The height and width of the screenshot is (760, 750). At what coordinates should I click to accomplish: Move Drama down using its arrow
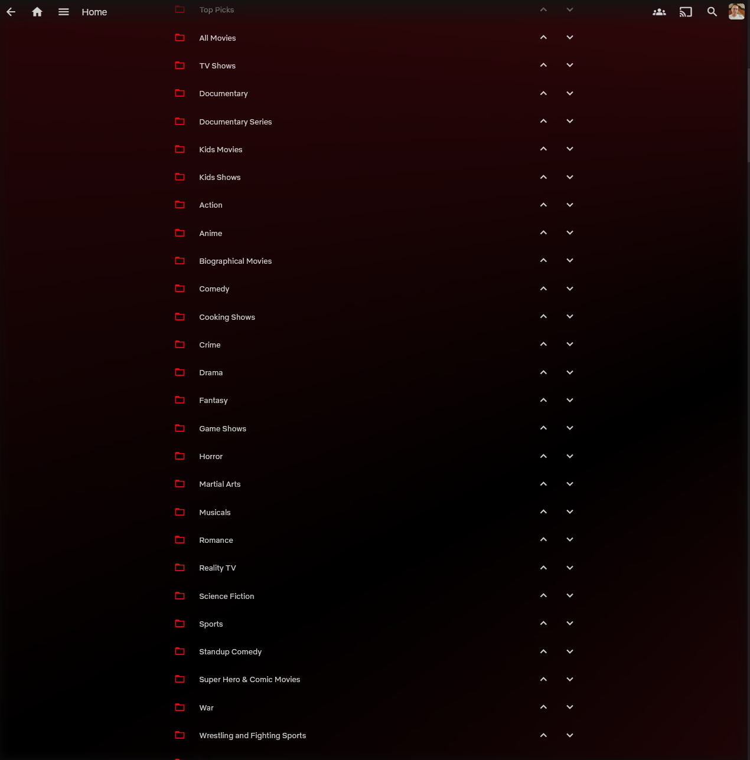click(570, 372)
